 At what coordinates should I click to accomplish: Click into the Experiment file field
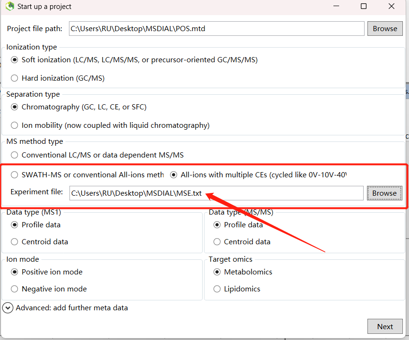coord(216,193)
